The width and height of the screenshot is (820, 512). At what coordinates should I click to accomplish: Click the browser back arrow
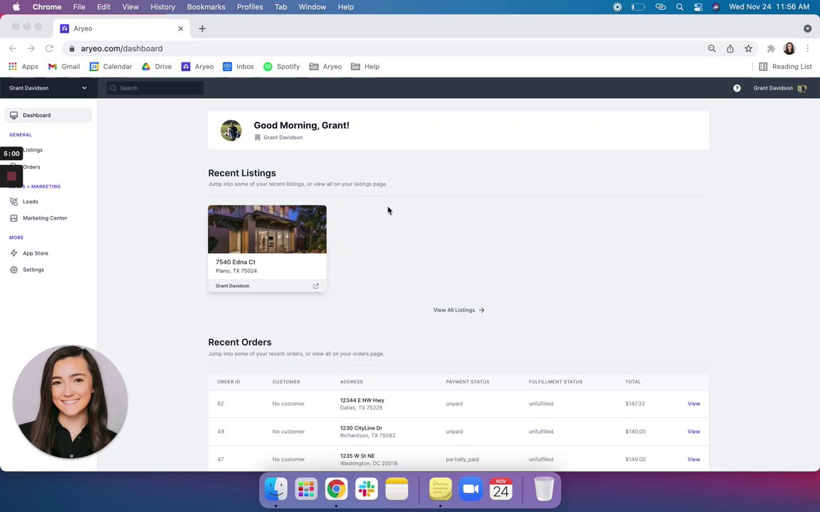13,48
